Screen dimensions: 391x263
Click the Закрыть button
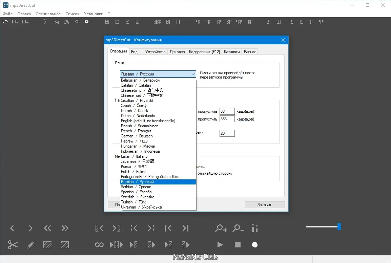(x=265, y=205)
